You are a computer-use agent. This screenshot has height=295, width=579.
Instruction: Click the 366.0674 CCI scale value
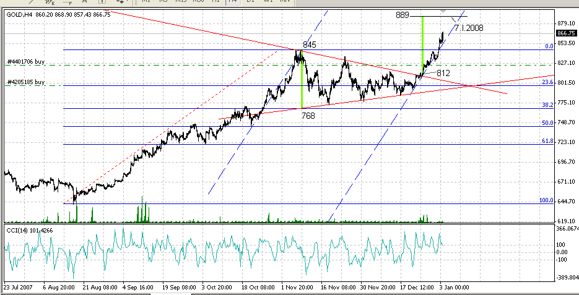pos(568,229)
